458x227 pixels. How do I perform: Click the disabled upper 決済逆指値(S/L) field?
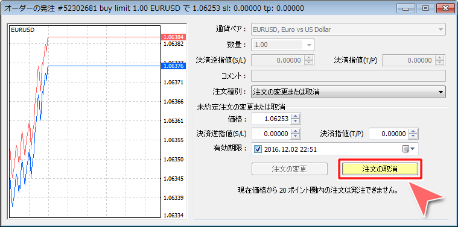[278, 61]
